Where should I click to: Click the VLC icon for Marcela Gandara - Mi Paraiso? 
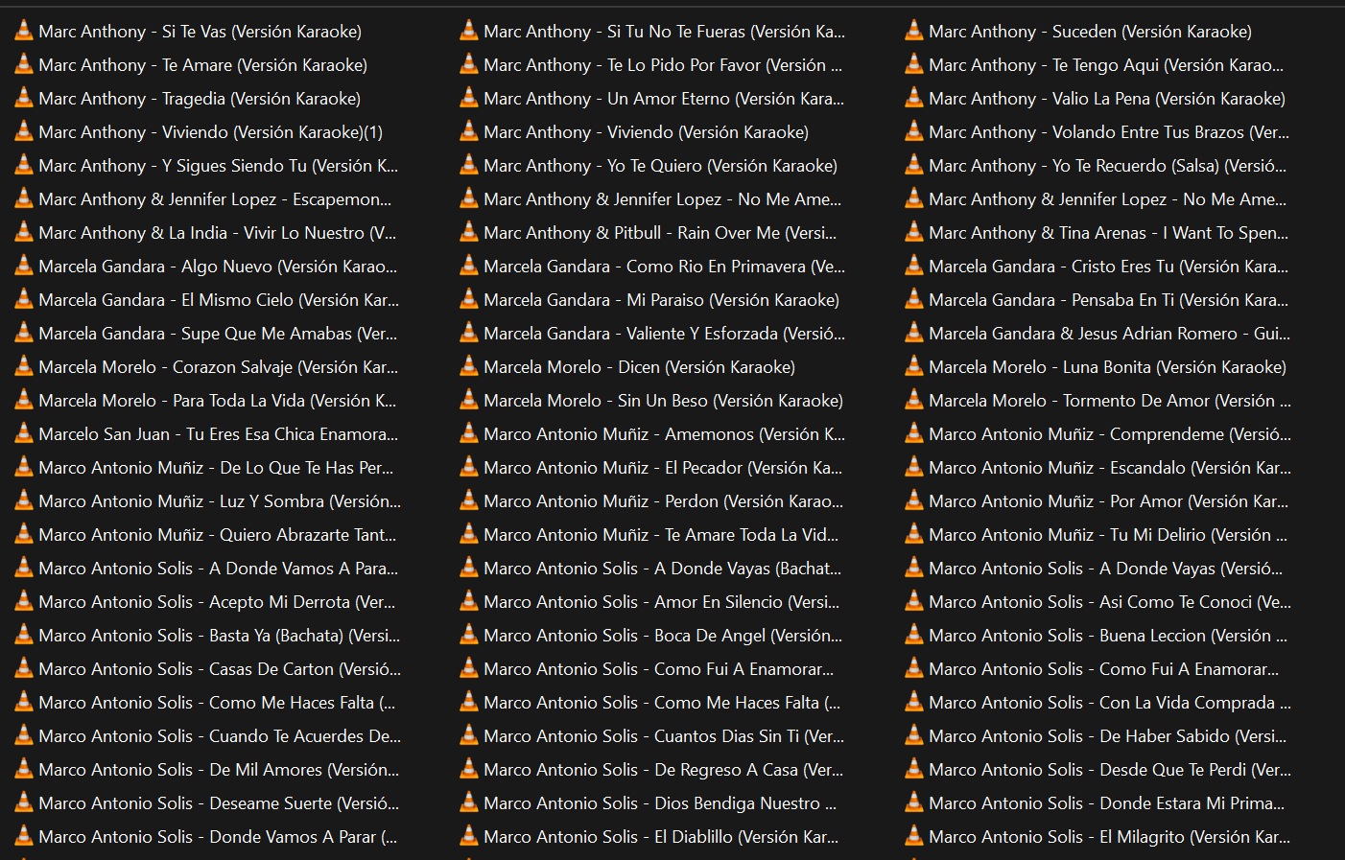pyautogui.click(x=469, y=299)
